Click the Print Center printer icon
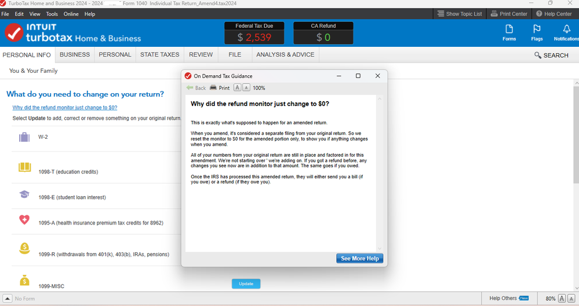The height and width of the screenshot is (306, 579). [494, 14]
